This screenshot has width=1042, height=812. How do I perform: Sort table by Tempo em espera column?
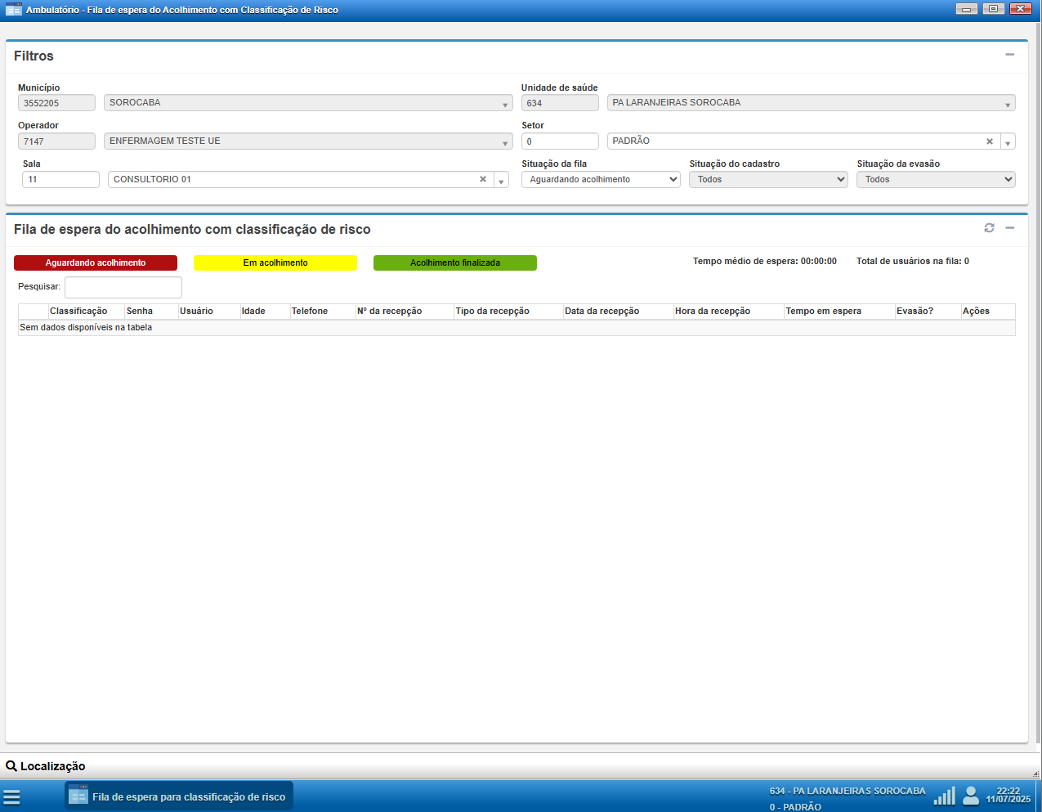(823, 311)
